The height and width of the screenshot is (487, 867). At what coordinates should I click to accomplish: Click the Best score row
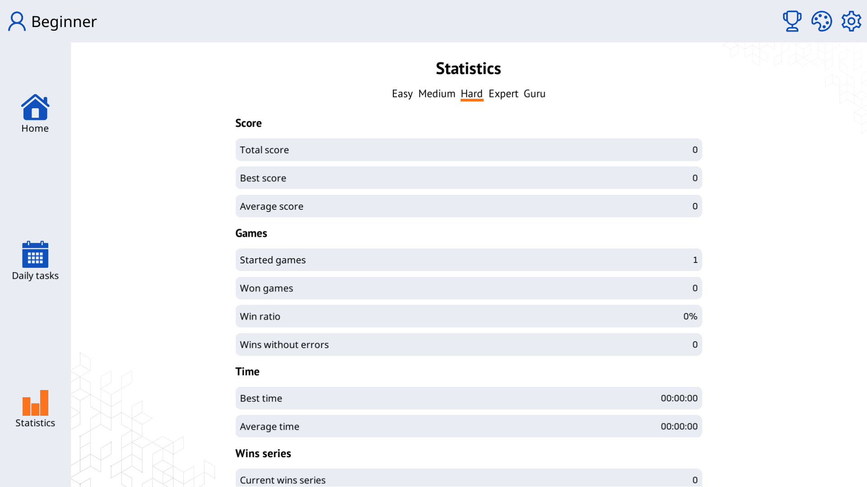point(468,178)
